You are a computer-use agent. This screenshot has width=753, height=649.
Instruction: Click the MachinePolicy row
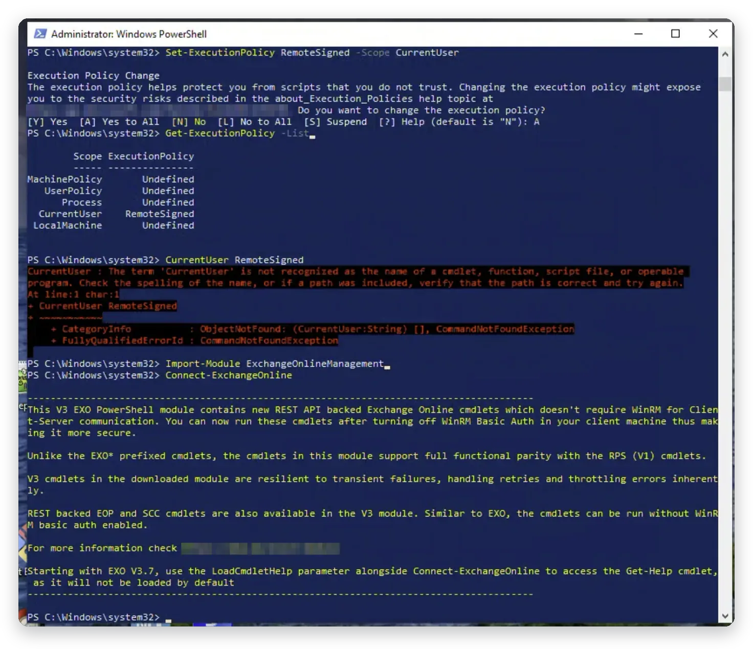110,180
